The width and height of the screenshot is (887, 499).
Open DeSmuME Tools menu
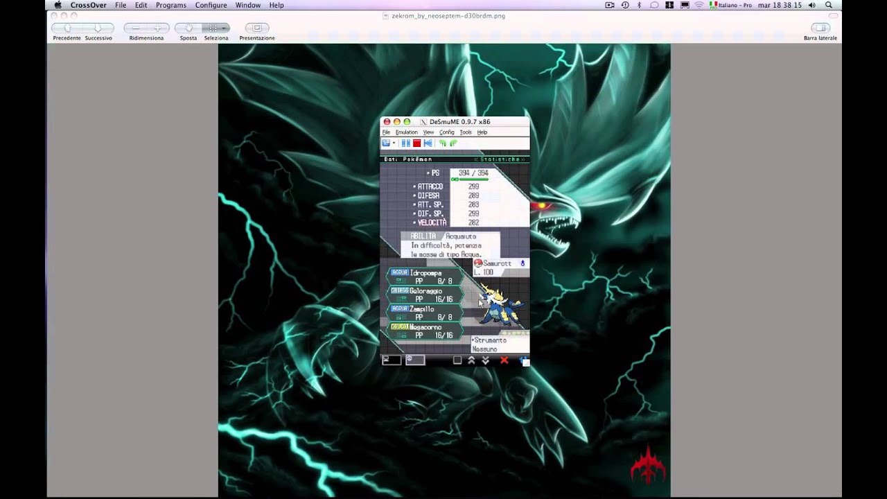(x=466, y=132)
